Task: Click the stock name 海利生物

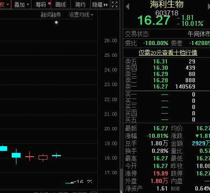Action: click(166, 4)
